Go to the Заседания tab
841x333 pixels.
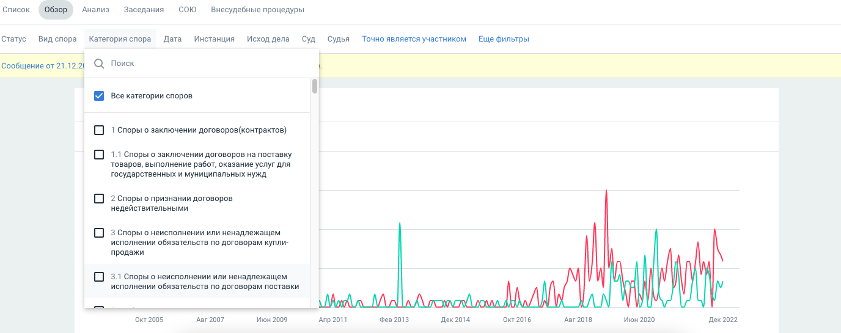[144, 10]
